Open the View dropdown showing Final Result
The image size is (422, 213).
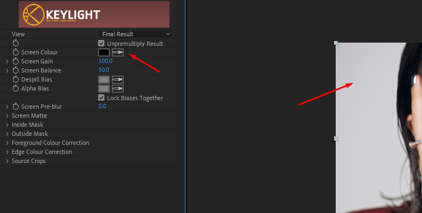coord(135,34)
